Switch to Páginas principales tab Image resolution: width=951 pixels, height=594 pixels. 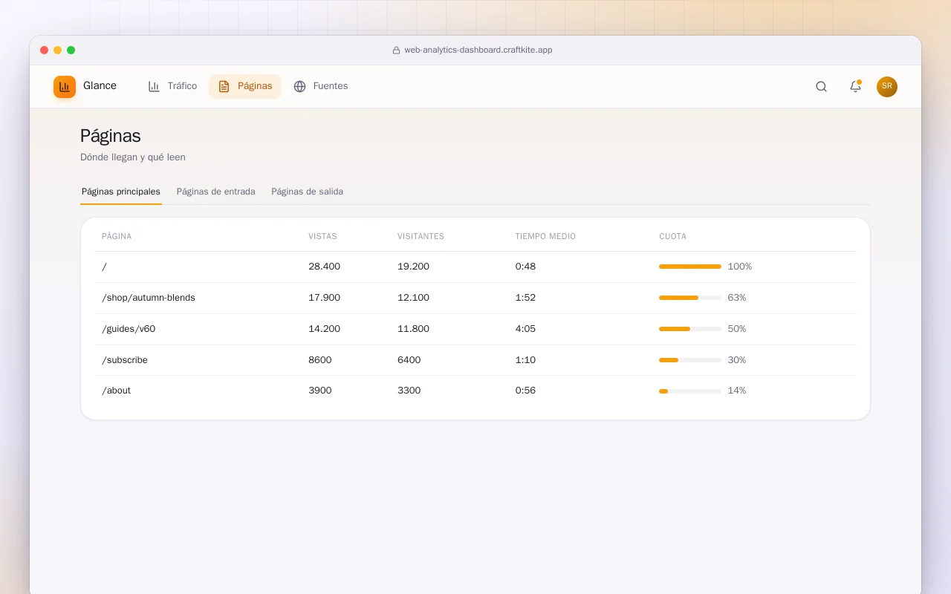(x=121, y=192)
